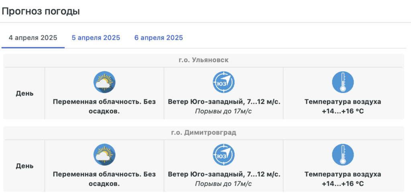Viewport: 411px width, 196px height.
Task: Click Температура воздуха +14…+16 for Ульяновск
Action: pos(343,106)
